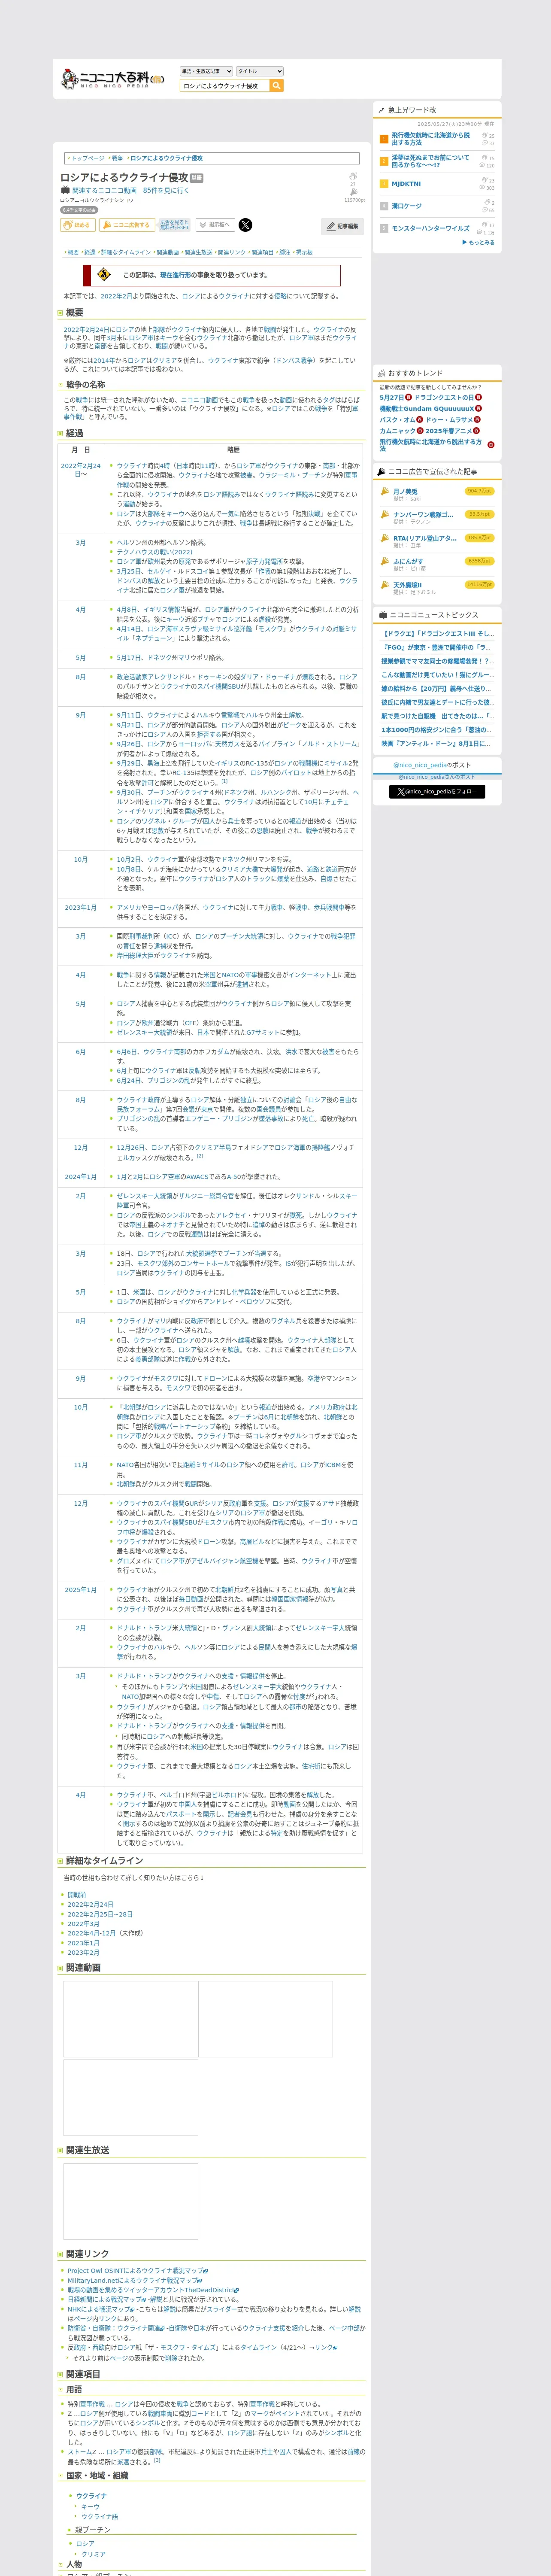
Task: Open the 2022年2月24日 timeline detail link
Action: pos(90,1904)
